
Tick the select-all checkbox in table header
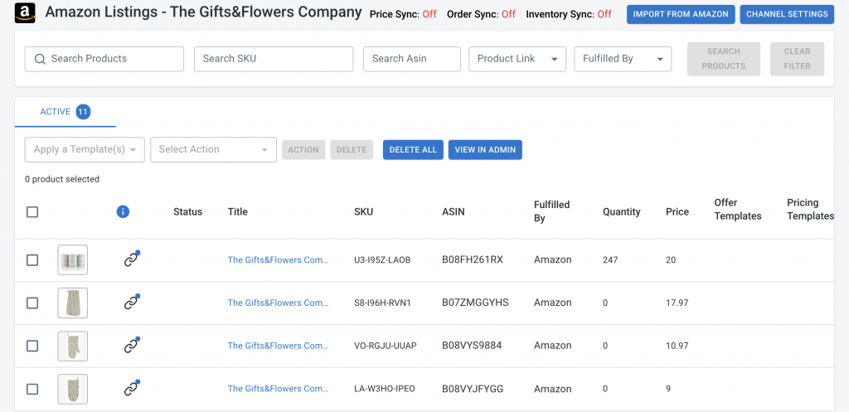[32, 211]
